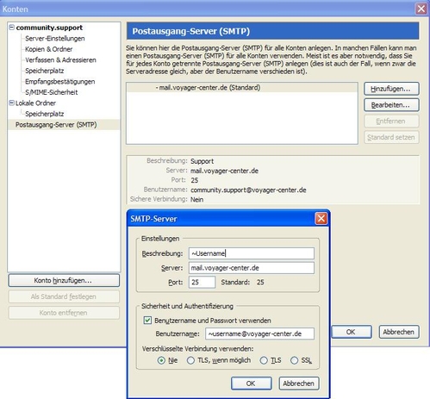Click the Hinzufügen... button

391,89
